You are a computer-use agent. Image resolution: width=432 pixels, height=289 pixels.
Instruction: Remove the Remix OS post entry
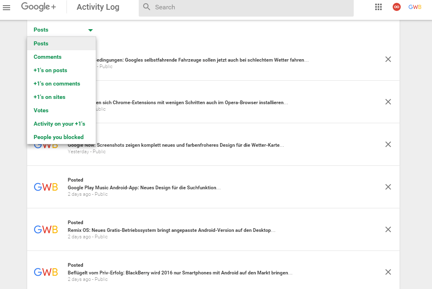coord(388,229)
